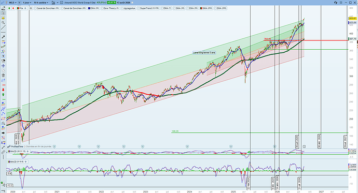Expand MACD (30 31 15) plus button
The height and width of the screenshot is (193, 358).
27,151
